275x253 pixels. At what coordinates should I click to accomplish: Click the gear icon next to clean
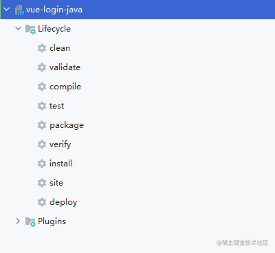42,48
